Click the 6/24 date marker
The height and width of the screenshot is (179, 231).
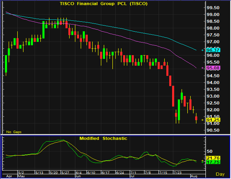pyautogui.click(x=120, y=172)
